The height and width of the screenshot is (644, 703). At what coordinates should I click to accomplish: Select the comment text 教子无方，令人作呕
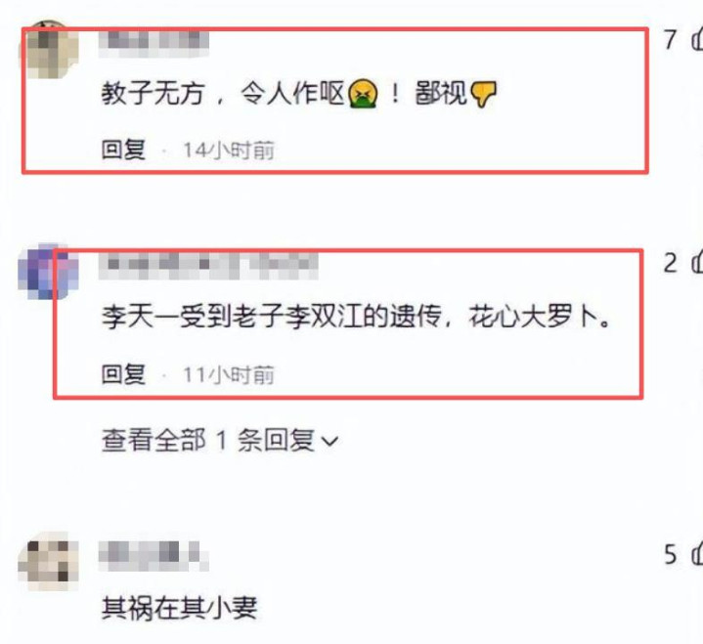(222, 94)
